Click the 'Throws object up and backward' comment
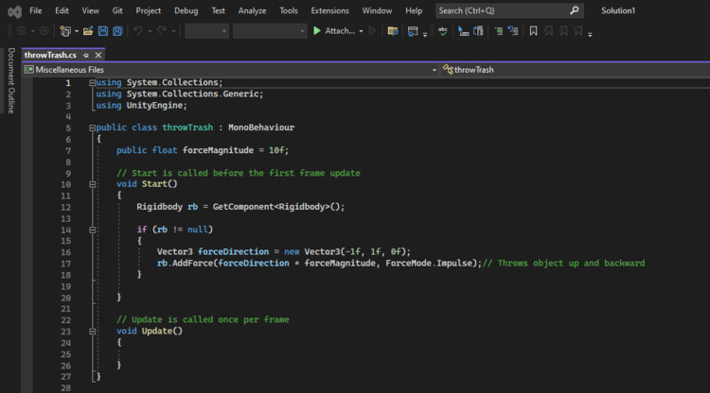 pyautogui.click(x=564, y=263)
